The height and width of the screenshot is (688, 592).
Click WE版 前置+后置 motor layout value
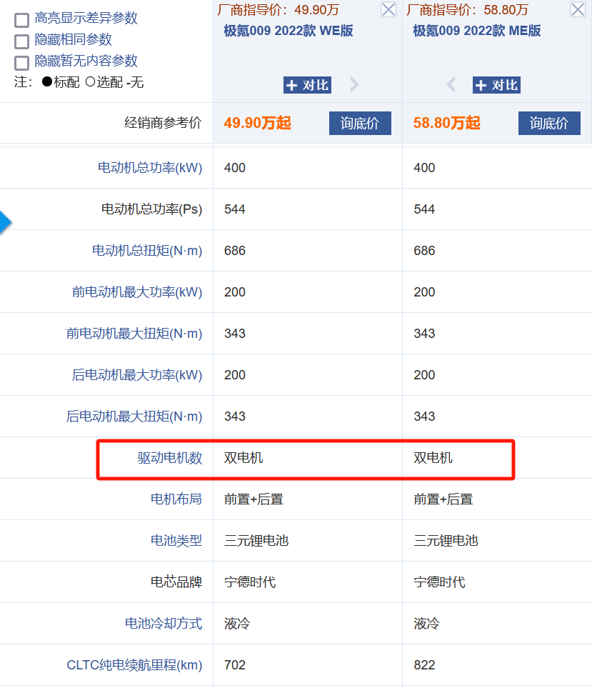pos(254,499)
